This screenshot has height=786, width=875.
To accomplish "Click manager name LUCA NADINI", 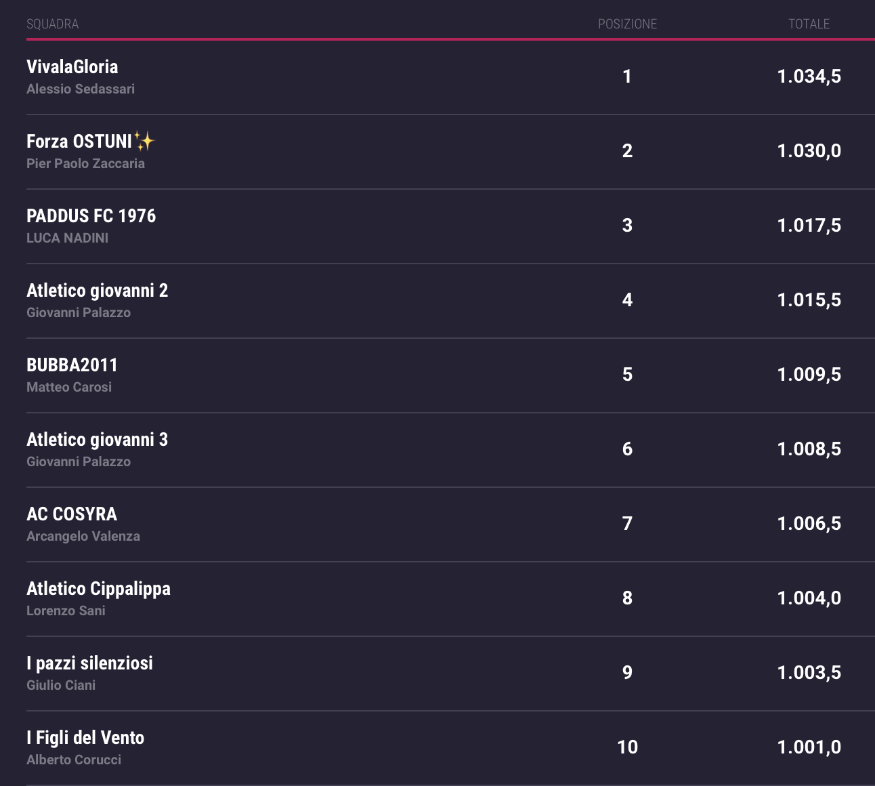I will pos(67,239).
